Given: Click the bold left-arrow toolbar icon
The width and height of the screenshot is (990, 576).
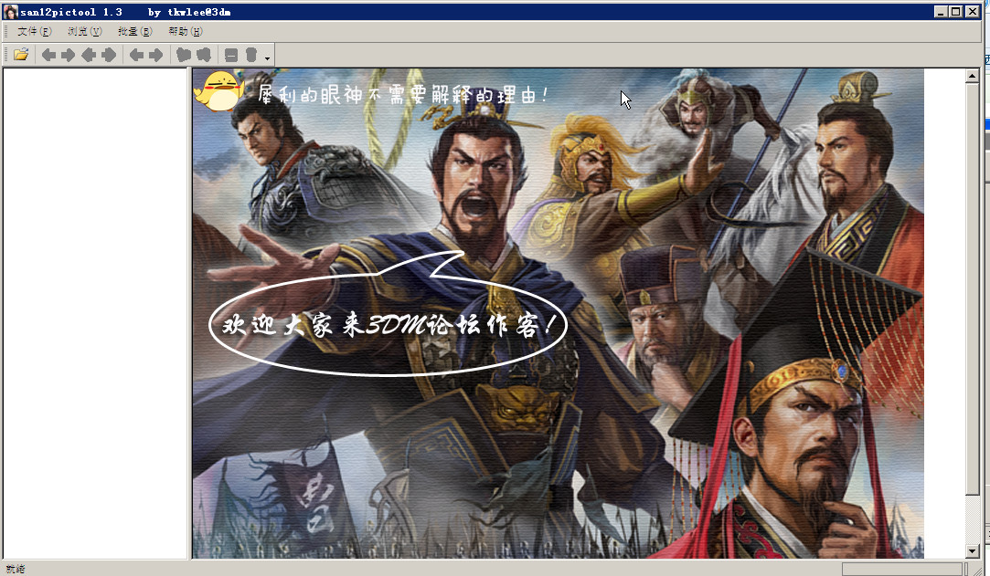Looking at the screenshot, I should pyautogui.click(x=89, y=55).
